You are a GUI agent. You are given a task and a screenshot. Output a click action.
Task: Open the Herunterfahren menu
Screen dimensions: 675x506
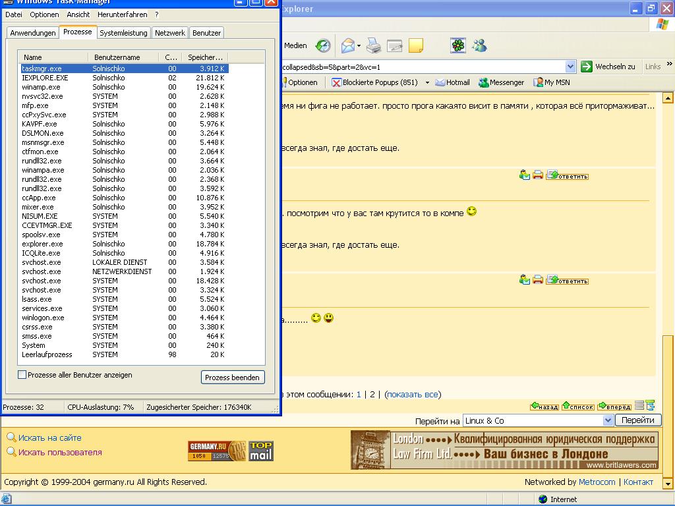[122, 14]
